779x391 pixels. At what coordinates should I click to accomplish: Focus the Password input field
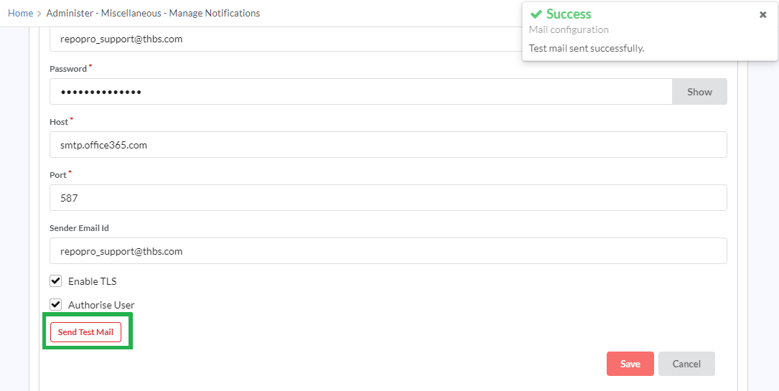[359, 92]
